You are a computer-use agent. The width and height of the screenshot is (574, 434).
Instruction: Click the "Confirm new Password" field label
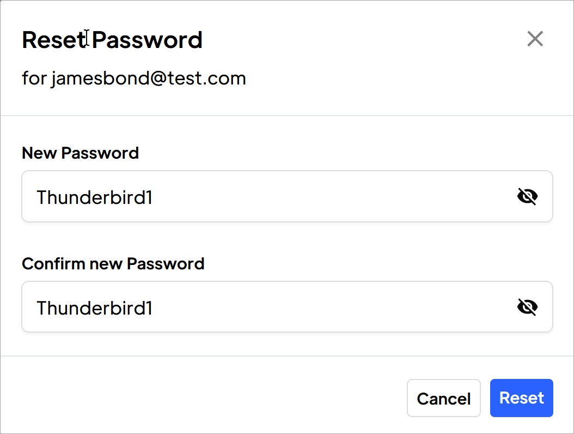click(113, 263)
